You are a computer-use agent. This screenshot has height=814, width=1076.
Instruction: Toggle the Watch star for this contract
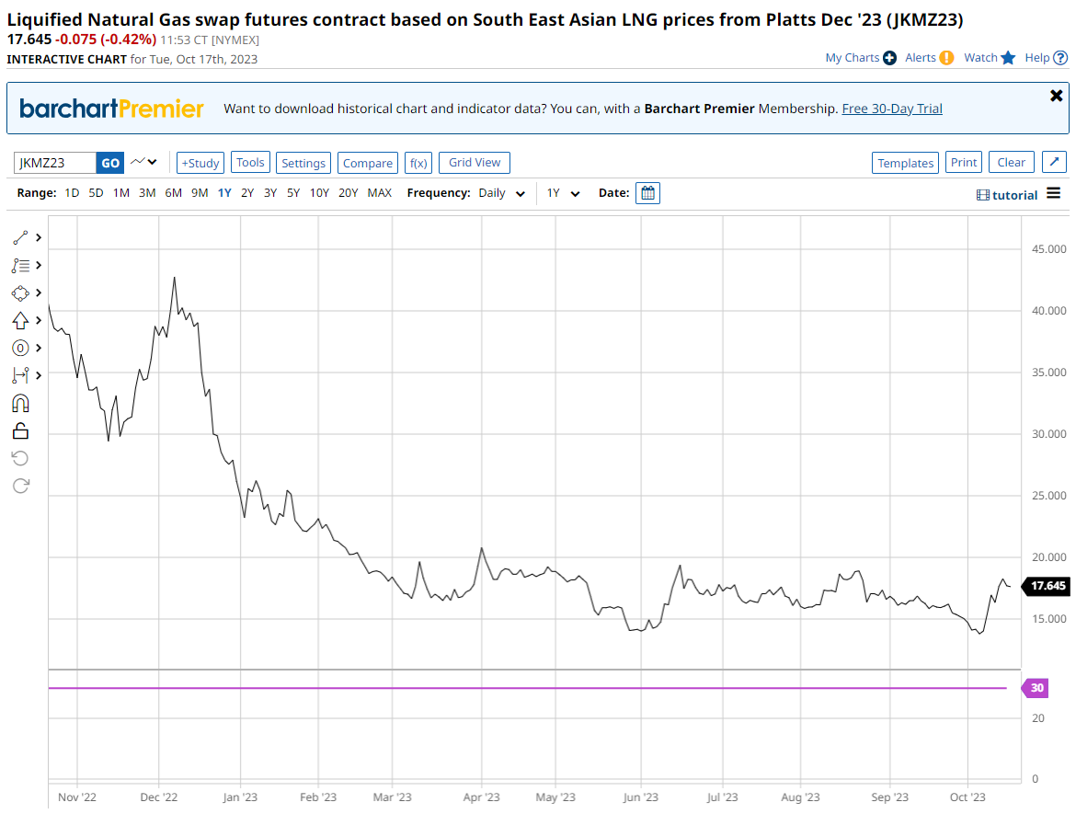[1008, 58]
